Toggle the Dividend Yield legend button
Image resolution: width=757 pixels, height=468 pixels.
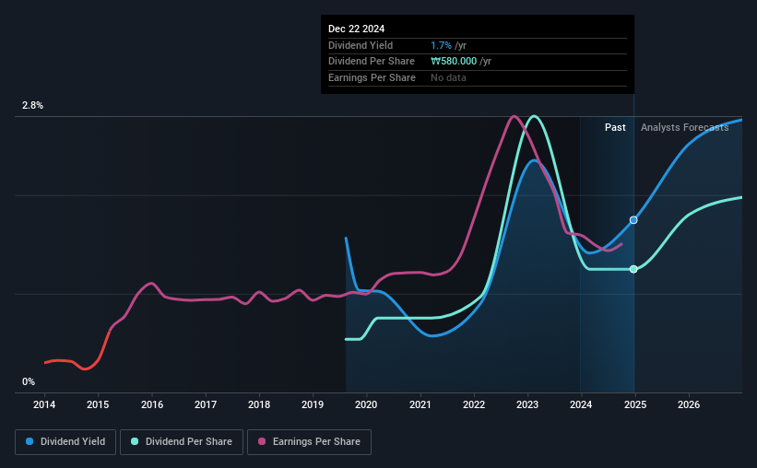click(x=65, y=441)
